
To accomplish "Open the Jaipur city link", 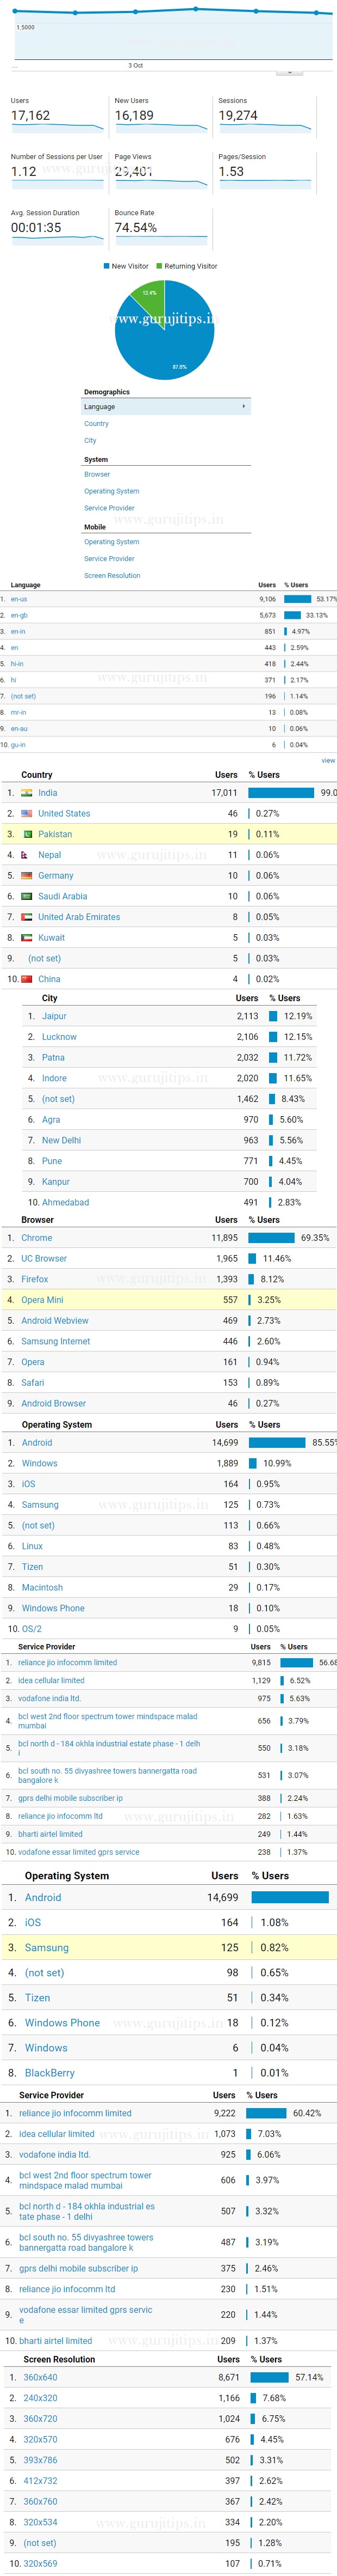I will pyautogui.click(x=54, y=1016).
